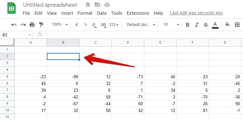This screenshot has width=243, height=120.
Task: Increase decimal places
Action: (x=103, y=25)
